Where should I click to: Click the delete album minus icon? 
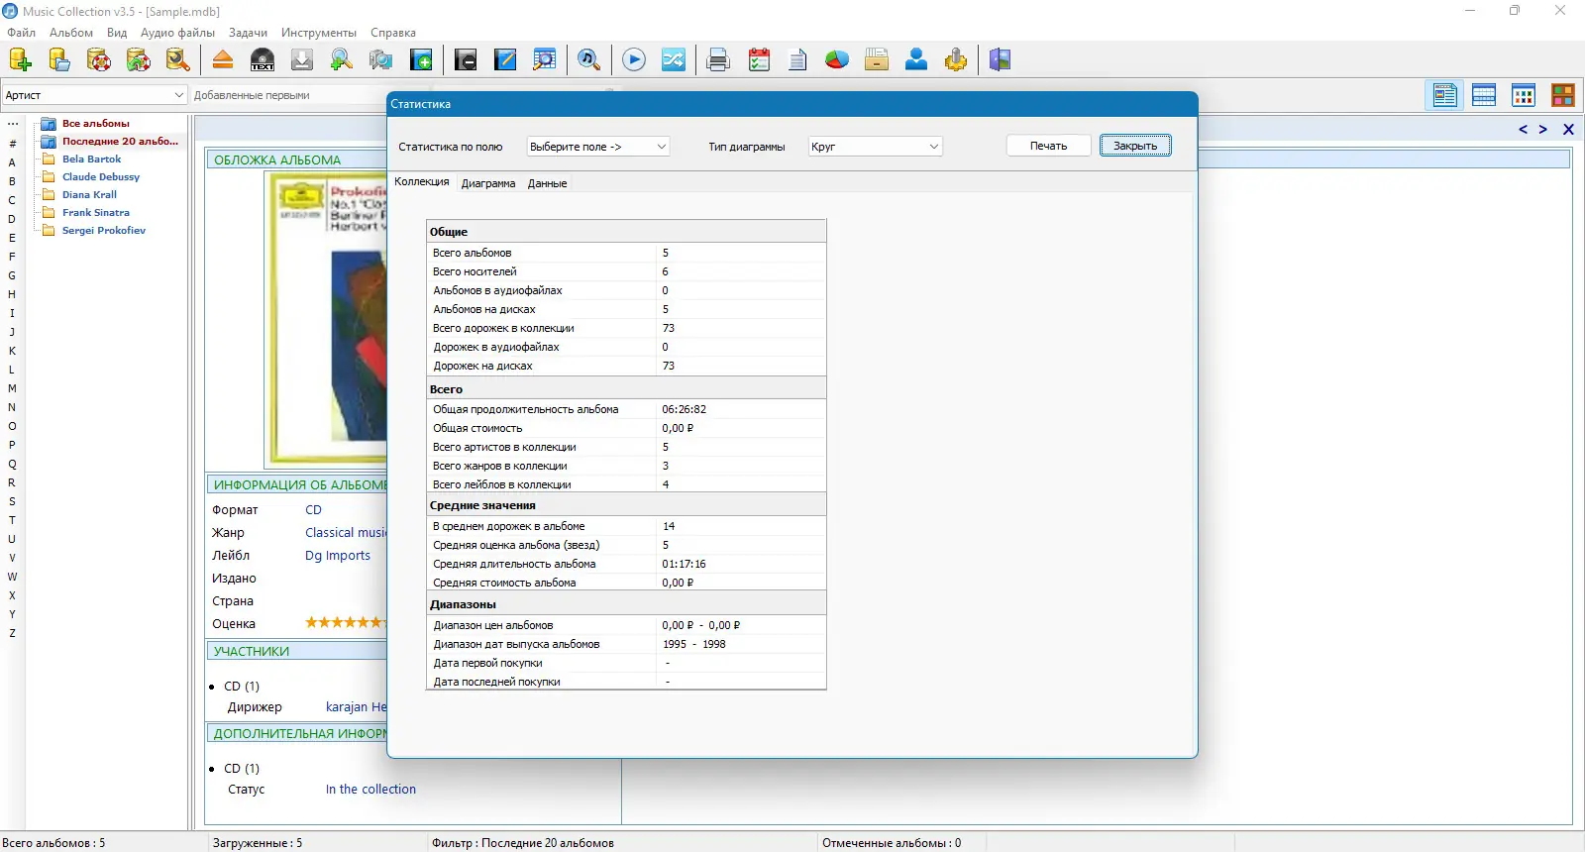466,60
